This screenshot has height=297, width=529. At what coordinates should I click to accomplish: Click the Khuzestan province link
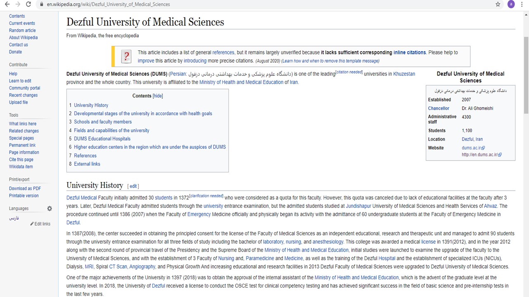(x=404, y=74)
